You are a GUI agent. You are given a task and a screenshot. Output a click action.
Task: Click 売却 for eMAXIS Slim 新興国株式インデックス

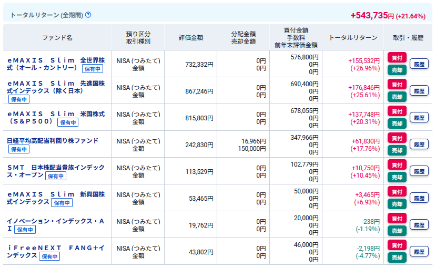point(397,204)
